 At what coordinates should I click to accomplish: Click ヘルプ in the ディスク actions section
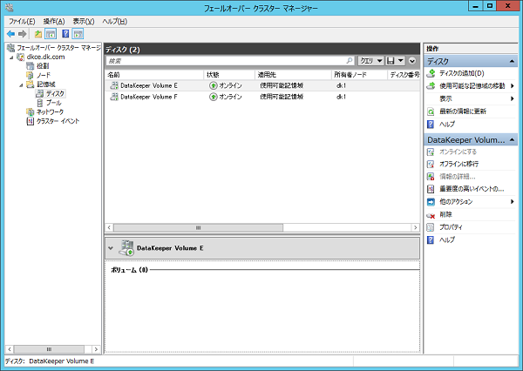coord(447,124)
